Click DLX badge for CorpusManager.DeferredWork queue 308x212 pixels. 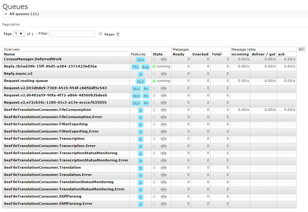point(140,60)
